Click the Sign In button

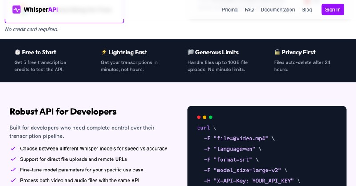(332, 9)
